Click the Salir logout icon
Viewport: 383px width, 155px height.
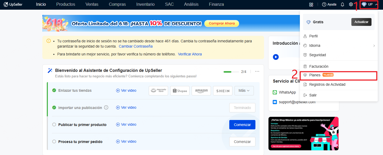[x=305, y=95]
